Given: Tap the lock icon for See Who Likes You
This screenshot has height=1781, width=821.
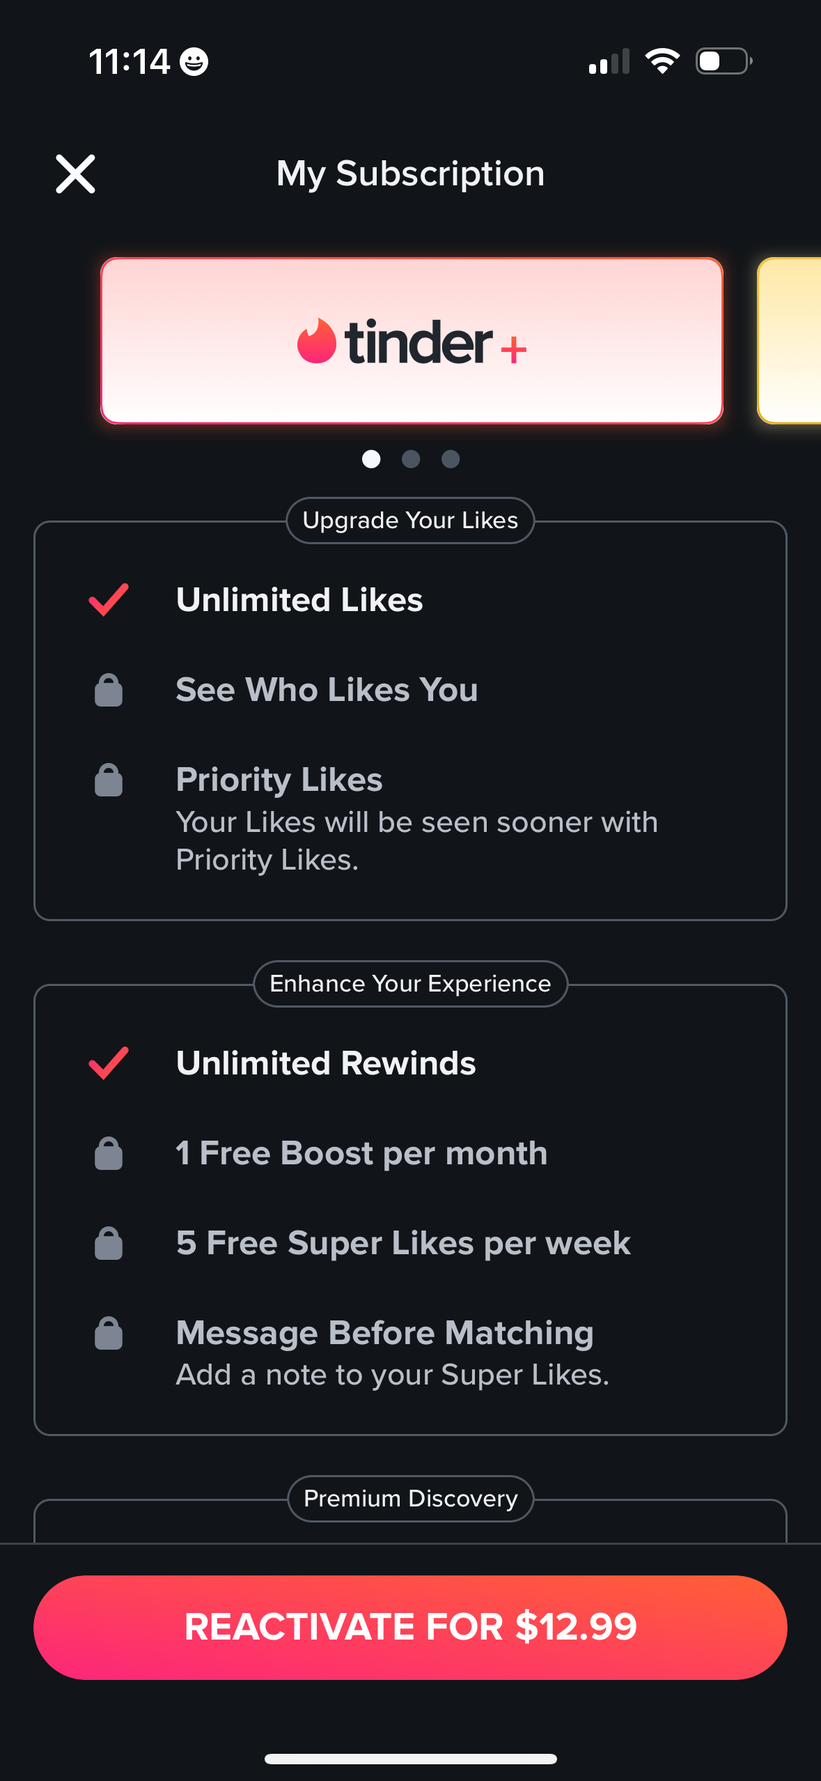Looking at the screenshot, I should 109,690.
